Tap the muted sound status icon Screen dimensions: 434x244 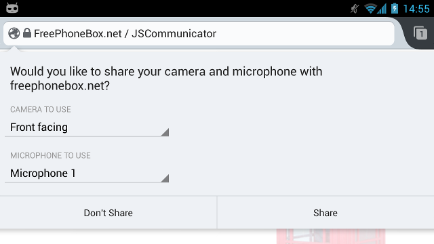355,9
